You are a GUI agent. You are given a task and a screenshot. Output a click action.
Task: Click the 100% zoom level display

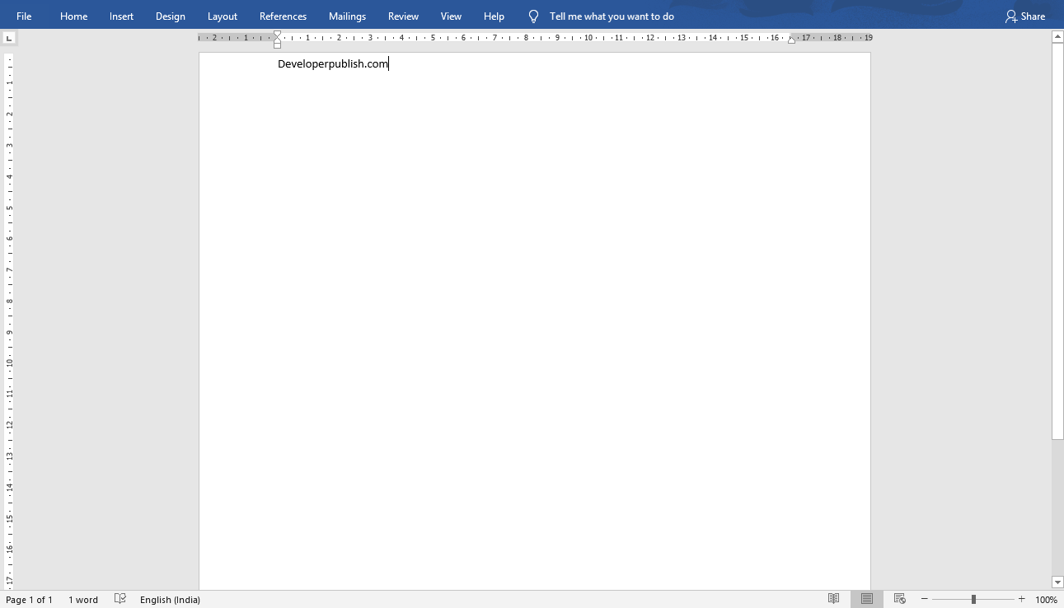click(1045, 599)
